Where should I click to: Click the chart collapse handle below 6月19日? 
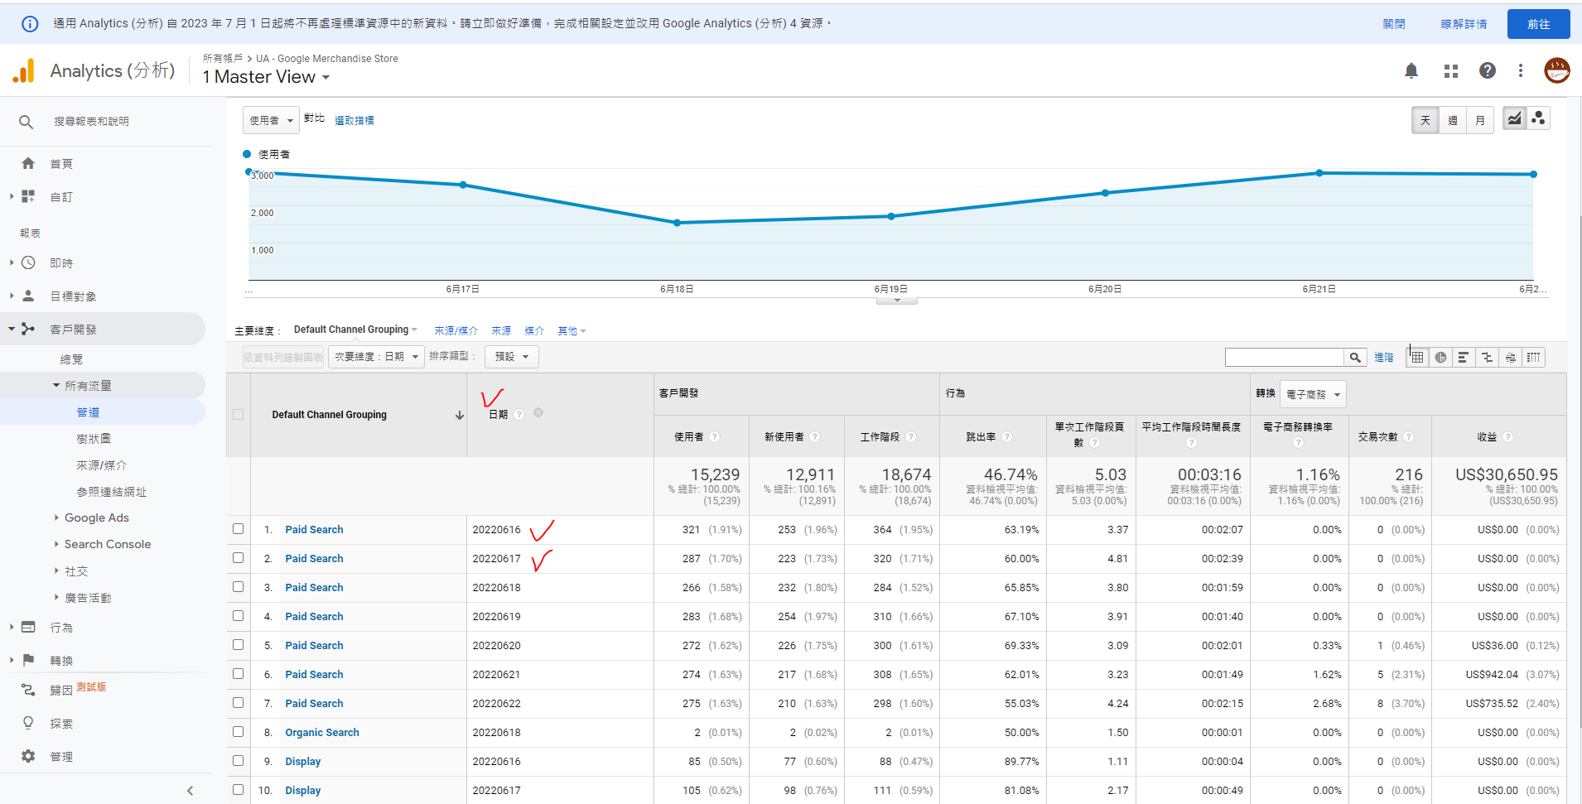pos(897,301)
